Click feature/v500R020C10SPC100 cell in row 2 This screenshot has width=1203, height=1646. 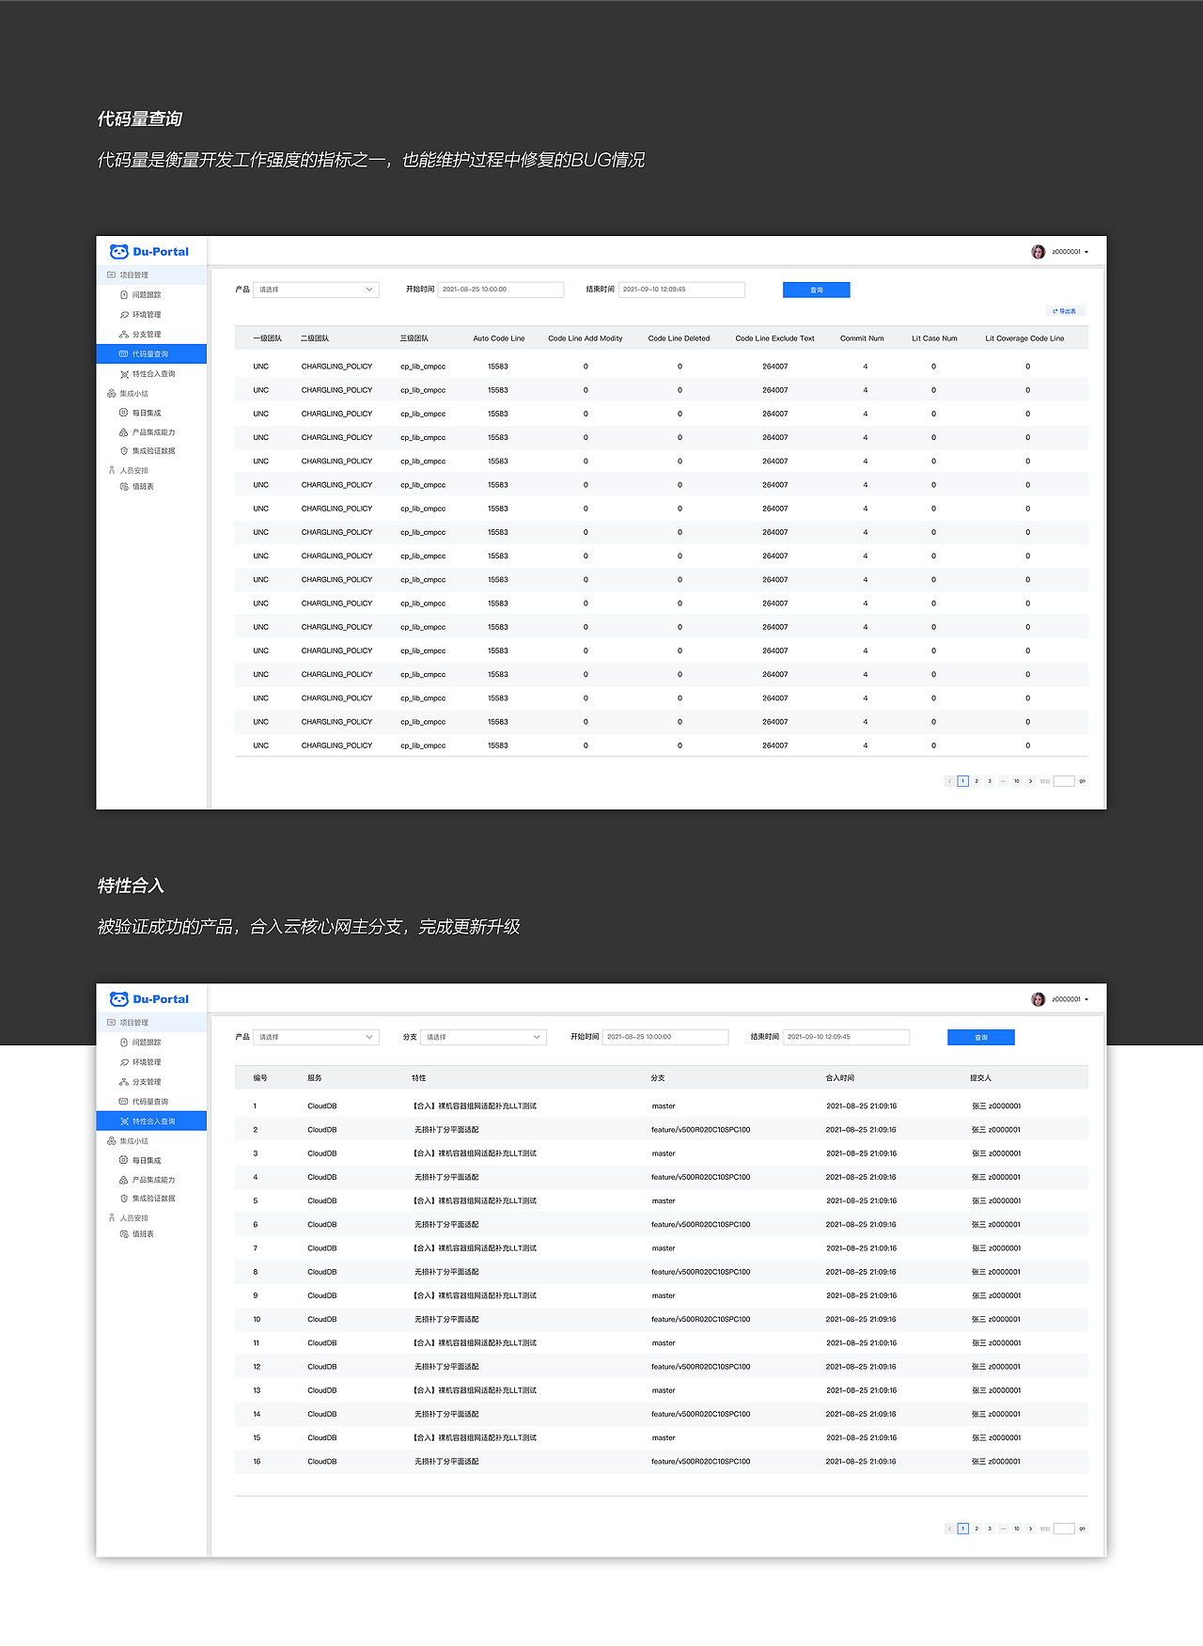pos(701,1130)
